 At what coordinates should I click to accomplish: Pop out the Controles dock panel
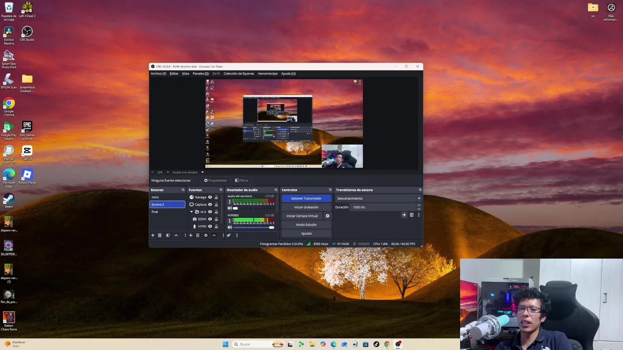[x=330, y=190]
